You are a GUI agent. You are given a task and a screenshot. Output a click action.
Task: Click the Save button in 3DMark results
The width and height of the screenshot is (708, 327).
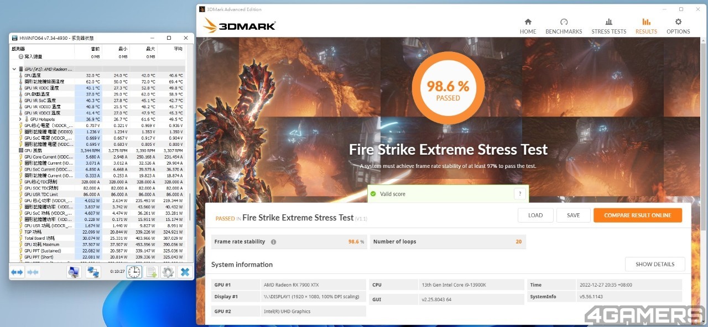pyautogui.click(x=574, y=215)
